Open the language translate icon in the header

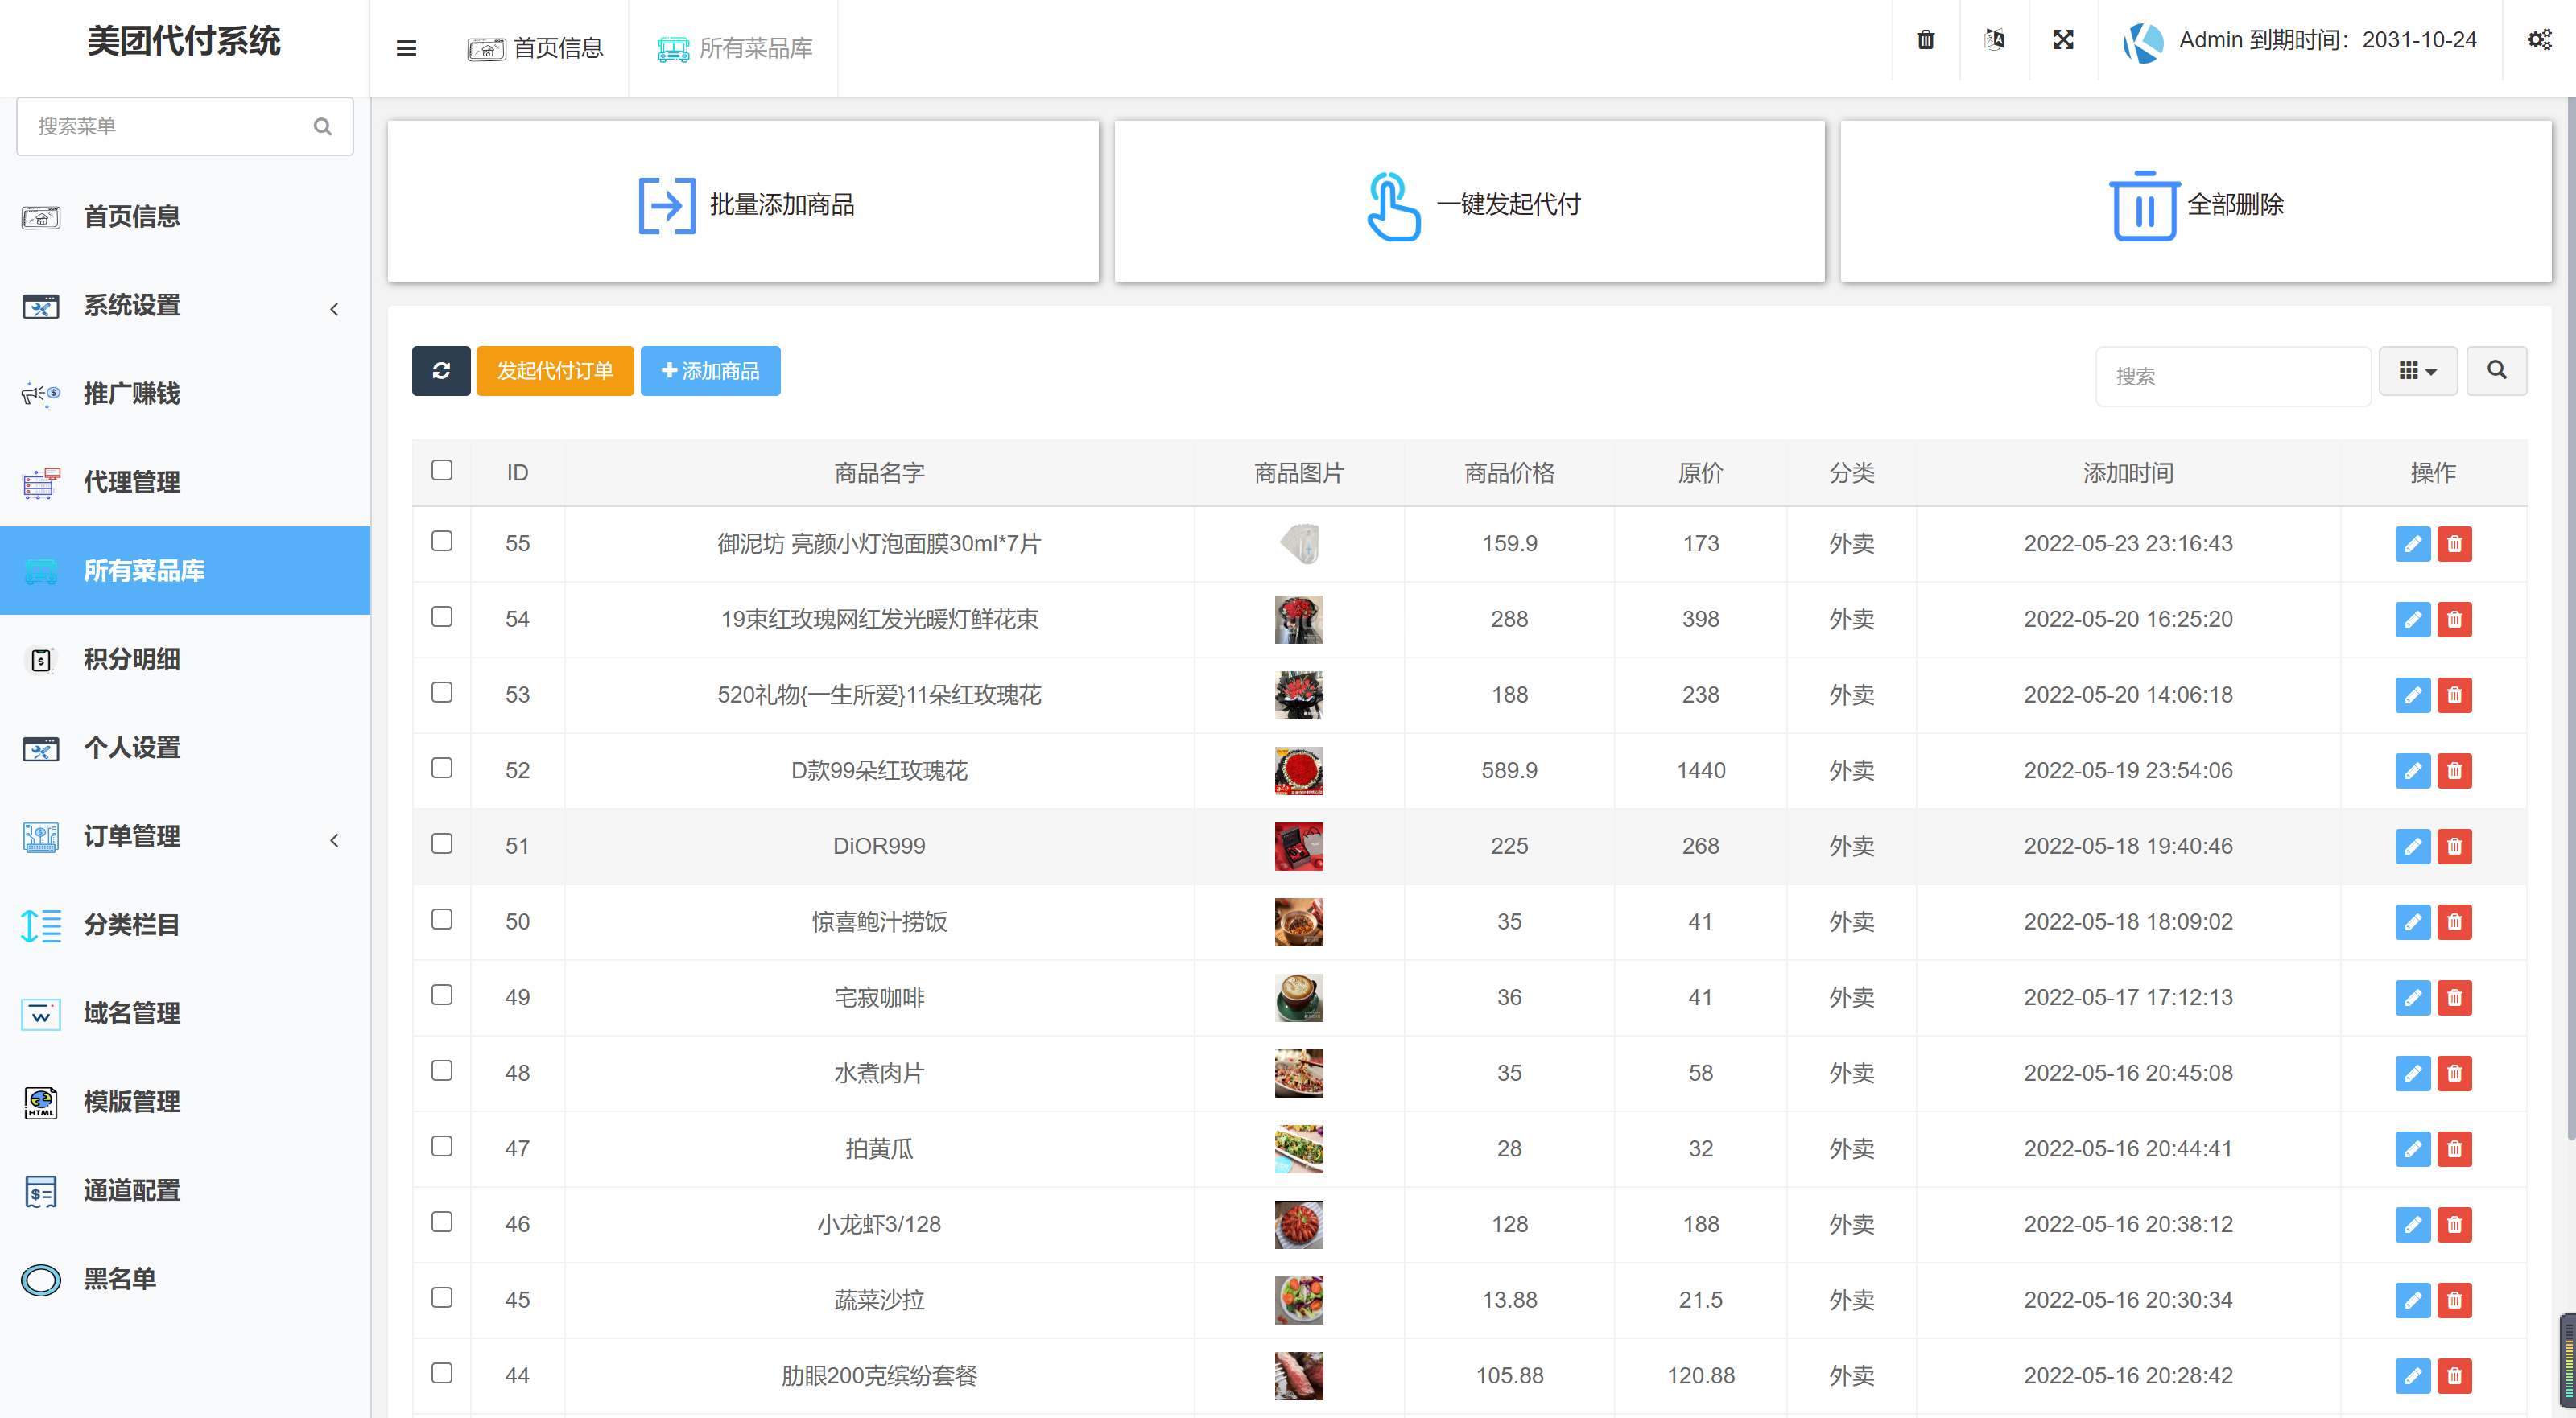[x=1993, y=40]
